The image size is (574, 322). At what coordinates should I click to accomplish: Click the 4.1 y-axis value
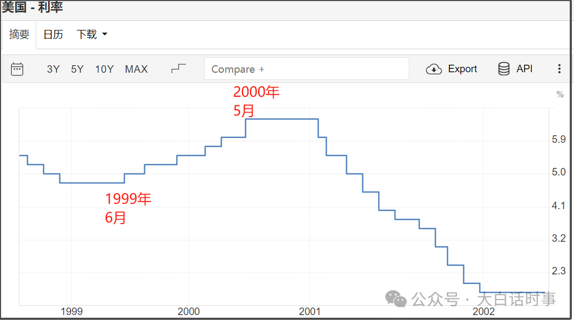pyautogui.click(x=559, y=206)
